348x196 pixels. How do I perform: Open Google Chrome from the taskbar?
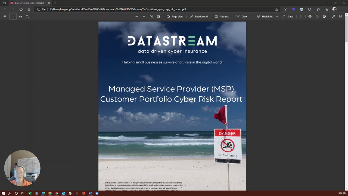click(57, 193)
